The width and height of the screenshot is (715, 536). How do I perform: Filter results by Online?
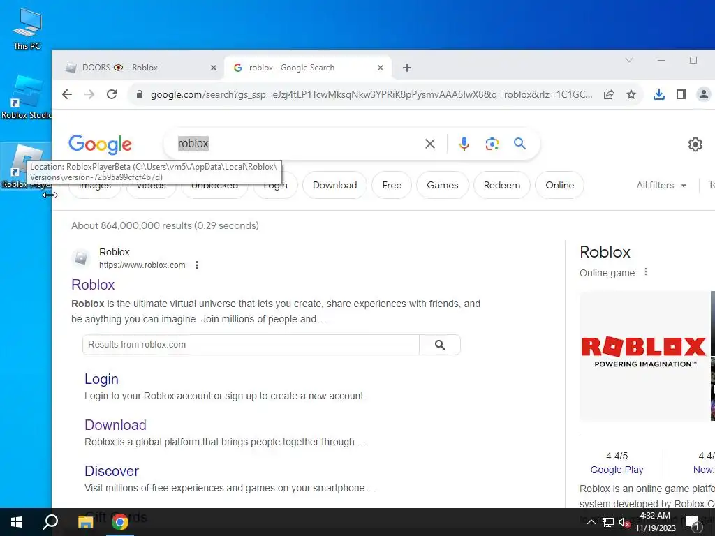pyautogui.click(x=559, y=185)
